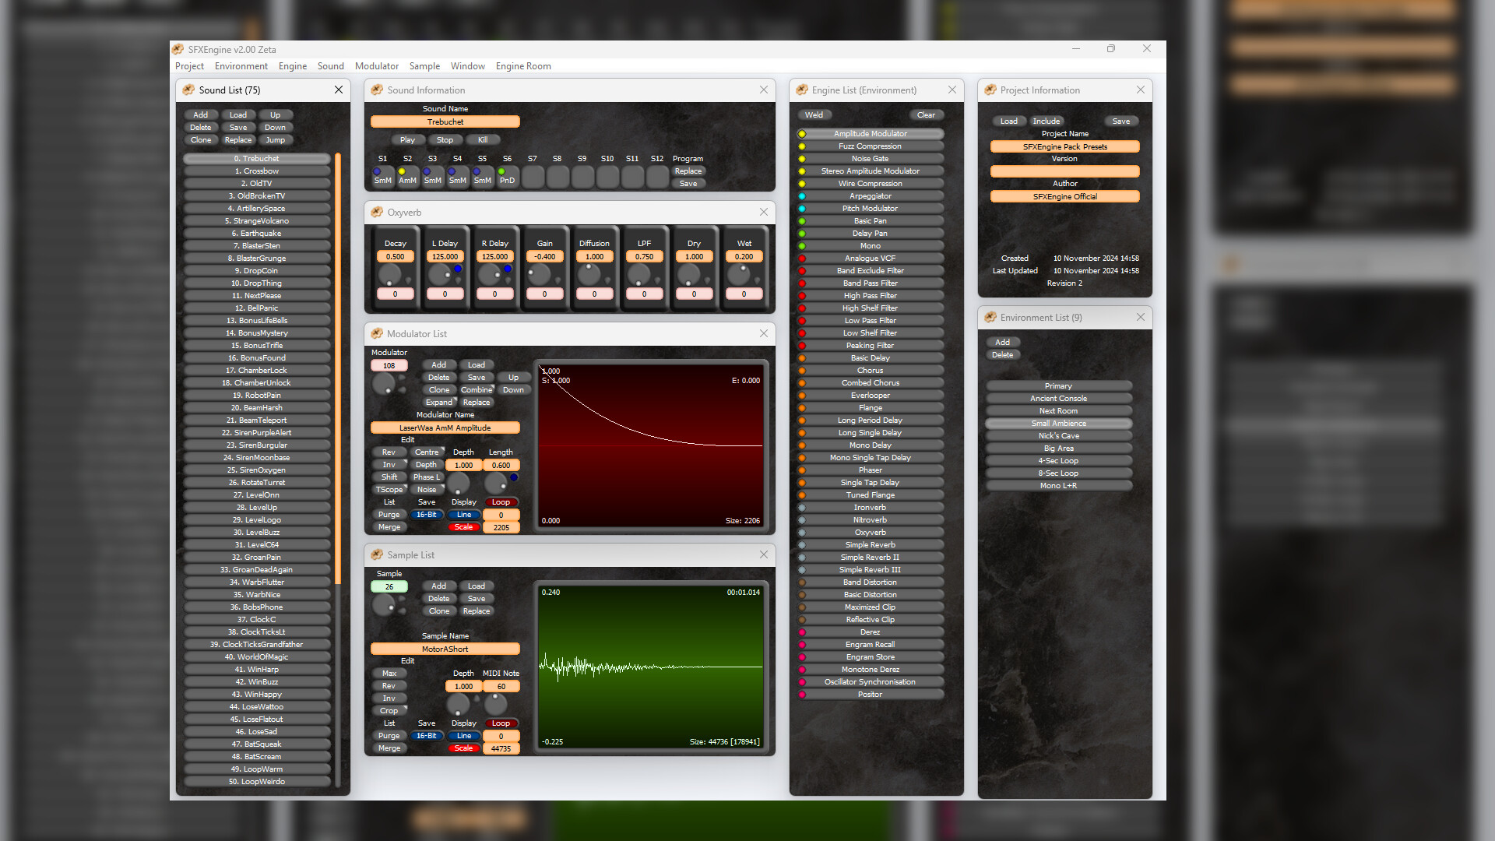
Task: Click the Project Information window icon
Action: click(x=990, y=90)
